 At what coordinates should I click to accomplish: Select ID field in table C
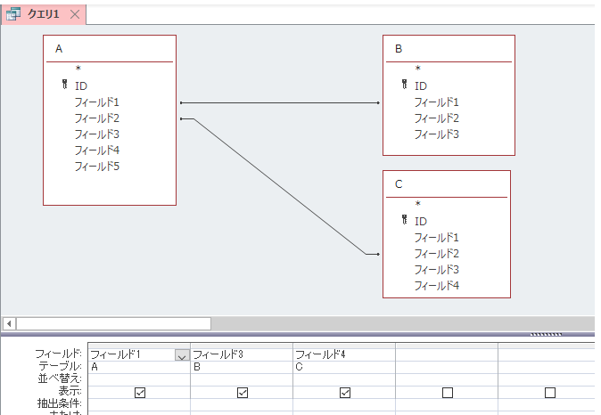[421, 221]
